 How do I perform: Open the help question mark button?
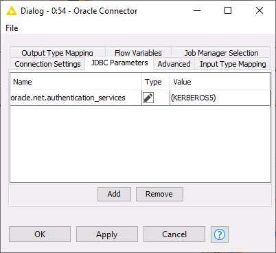point(220,234)
